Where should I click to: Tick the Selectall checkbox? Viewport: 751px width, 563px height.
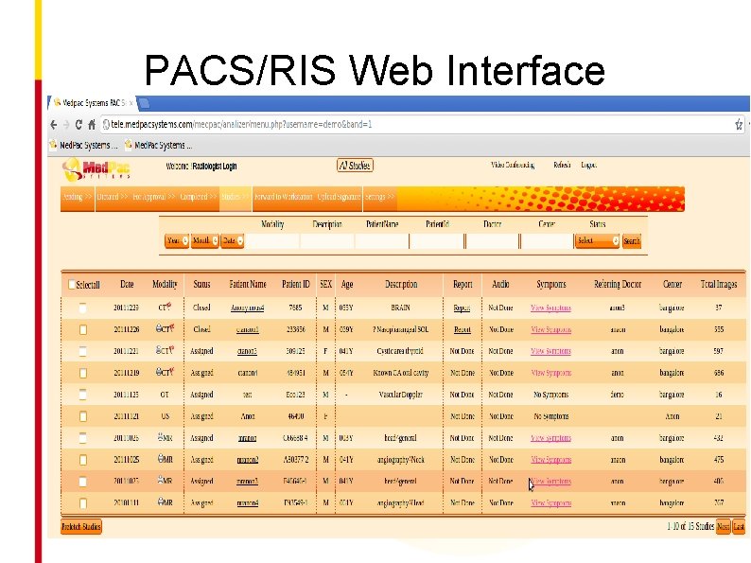click(71, 284)
